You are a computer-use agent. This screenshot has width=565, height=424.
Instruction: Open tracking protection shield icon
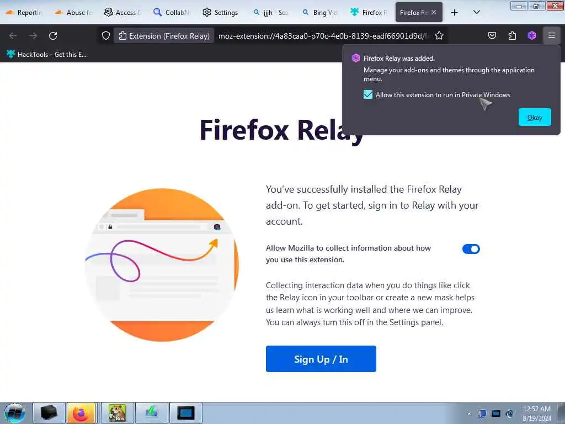tap(105, 36)
